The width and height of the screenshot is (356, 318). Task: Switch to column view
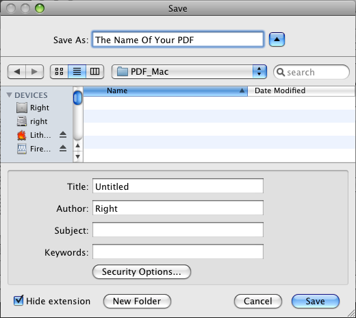coord(94,72)
